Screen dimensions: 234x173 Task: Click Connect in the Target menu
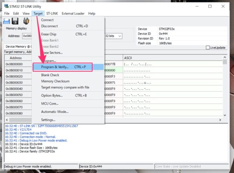point(47,20)
